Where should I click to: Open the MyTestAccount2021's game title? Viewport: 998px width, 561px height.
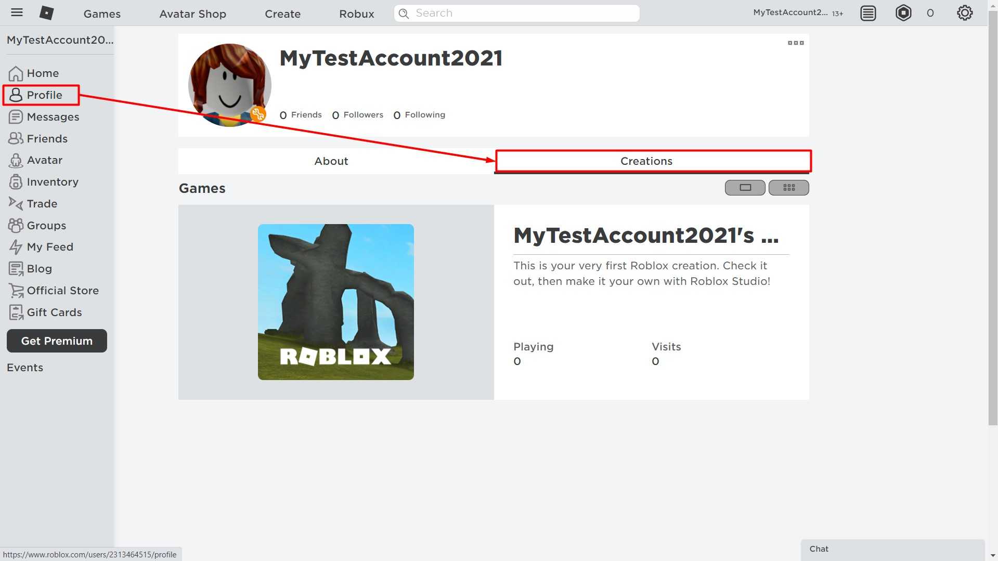click(x=646, y=236)
